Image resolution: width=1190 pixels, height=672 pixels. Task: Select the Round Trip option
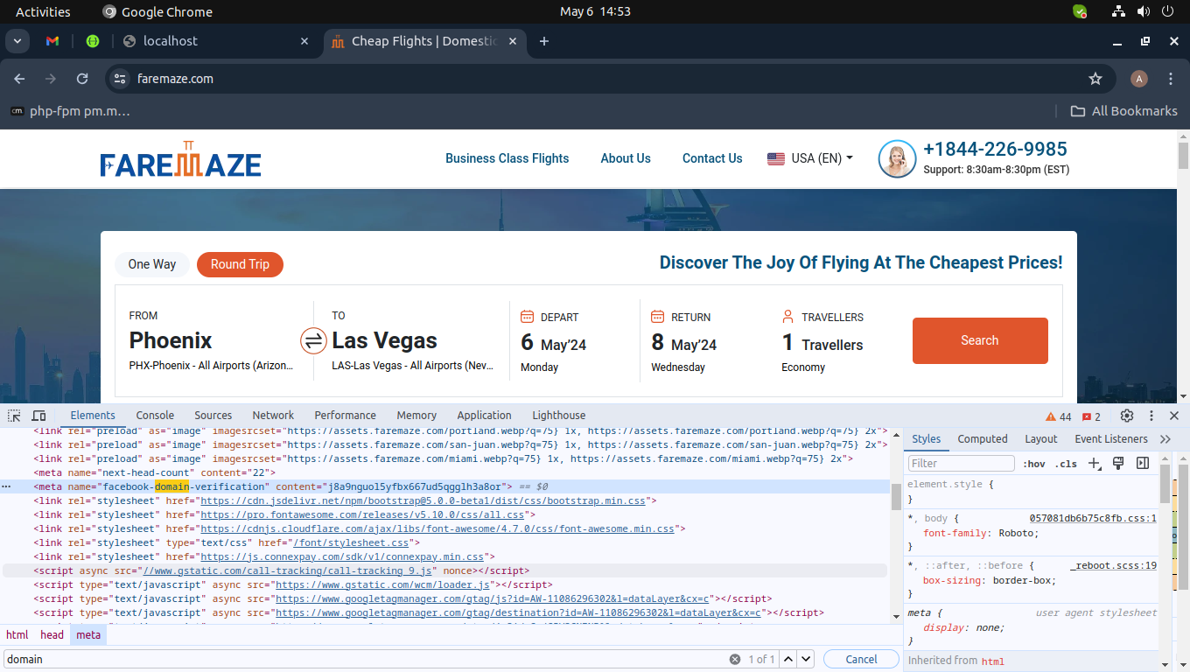[240, 264]
